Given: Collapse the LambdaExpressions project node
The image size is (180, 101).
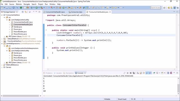Looking at the screenshot, I should [x=2, y=43].
